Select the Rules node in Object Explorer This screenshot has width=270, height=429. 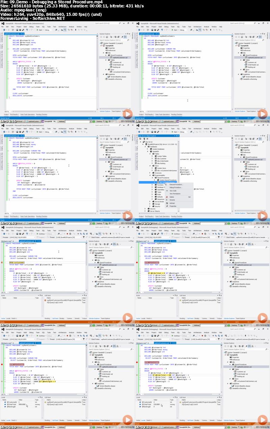click(159, 194)
